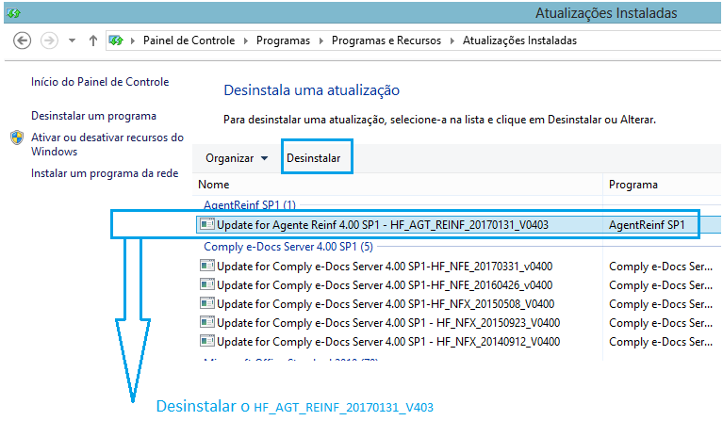Image resolution: width=723 pixels, height=437 pixels.
Task: Collapse Comply e-Docs Server 4.00 SP1 (5) group
Action: (x=288, y=247)
